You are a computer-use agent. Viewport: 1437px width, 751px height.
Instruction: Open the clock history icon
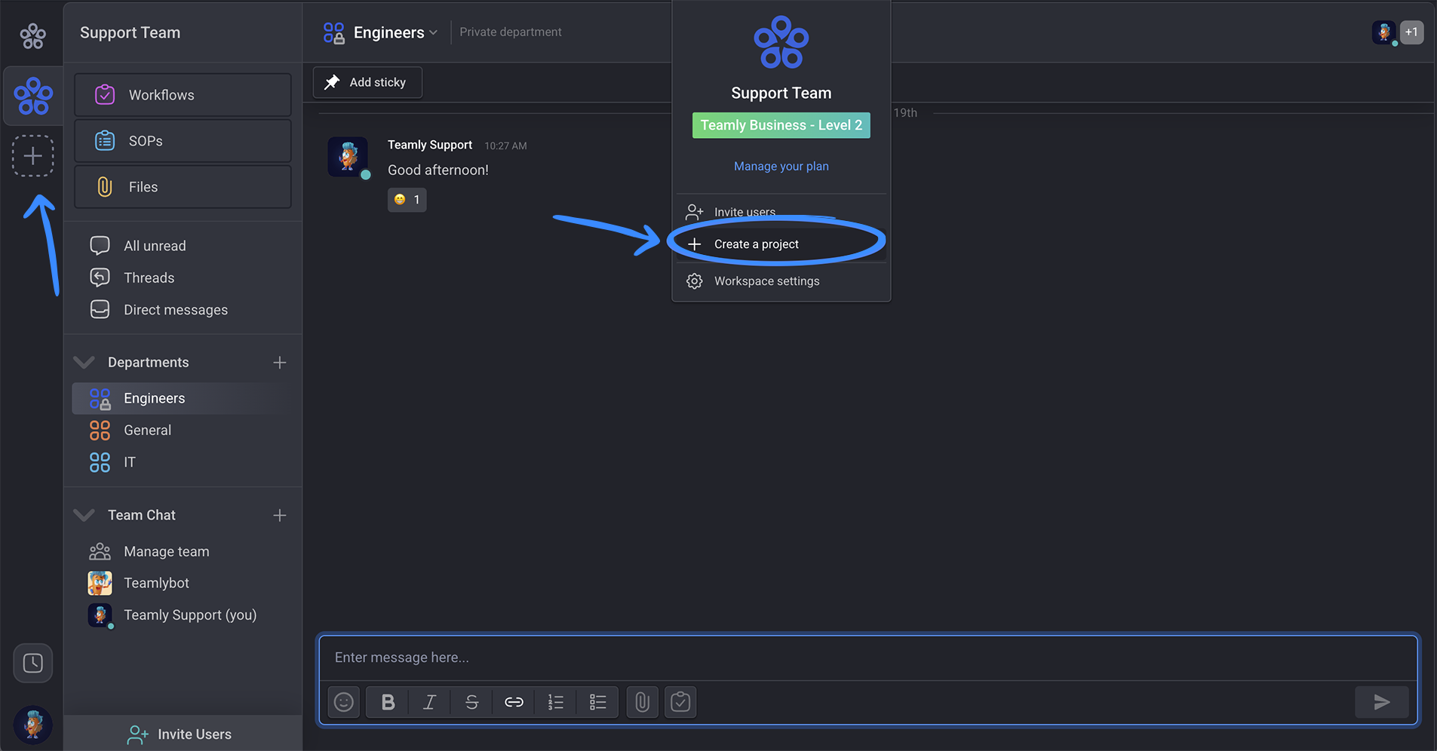pos(32,664)
